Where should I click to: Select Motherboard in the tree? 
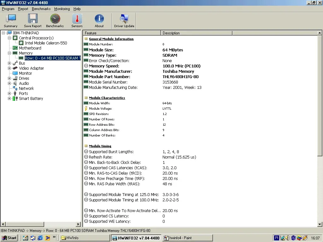[30, 48]
